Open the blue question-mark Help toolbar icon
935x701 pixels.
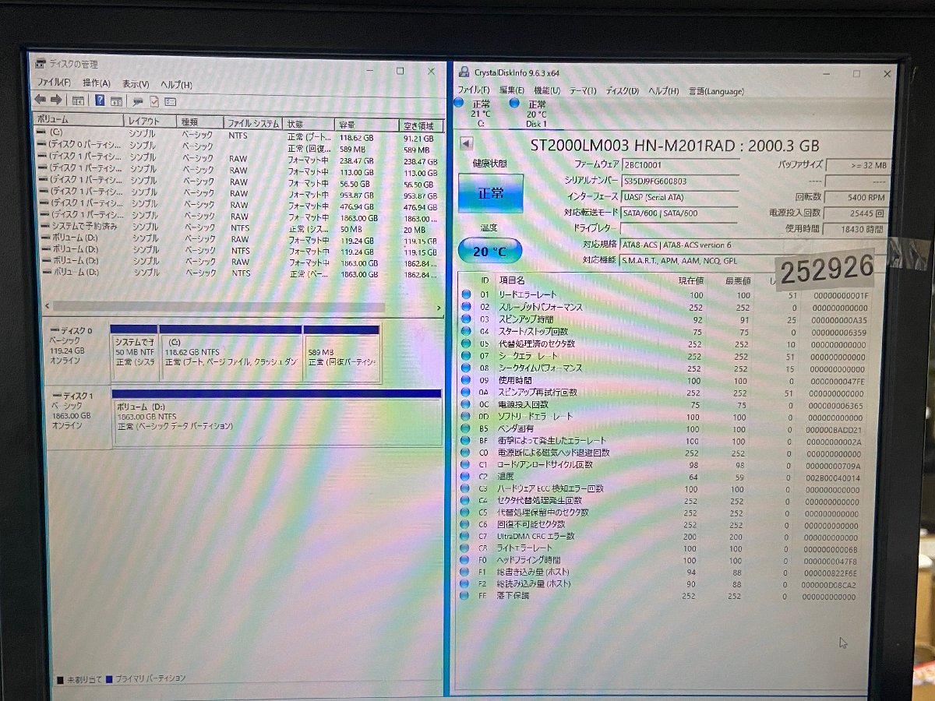(100, 100)
